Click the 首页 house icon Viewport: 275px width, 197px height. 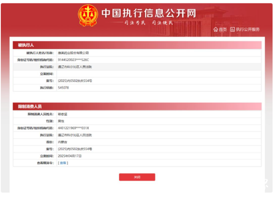216,30
